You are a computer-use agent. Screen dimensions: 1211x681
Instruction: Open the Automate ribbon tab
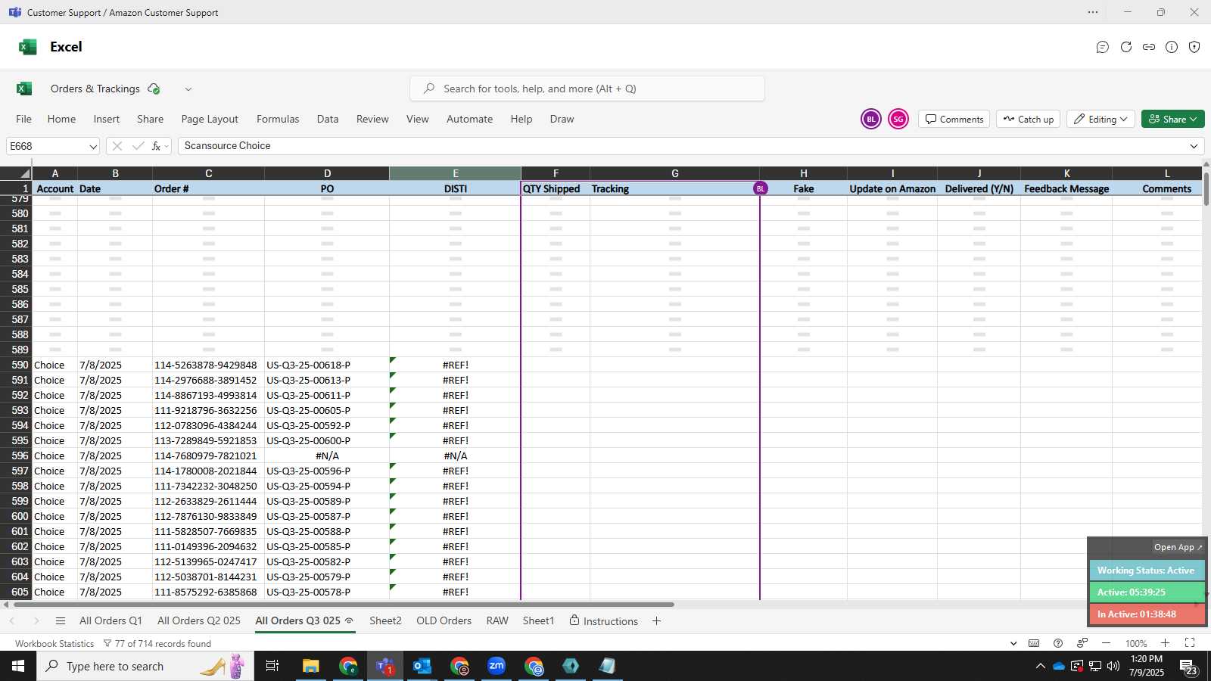469,119
